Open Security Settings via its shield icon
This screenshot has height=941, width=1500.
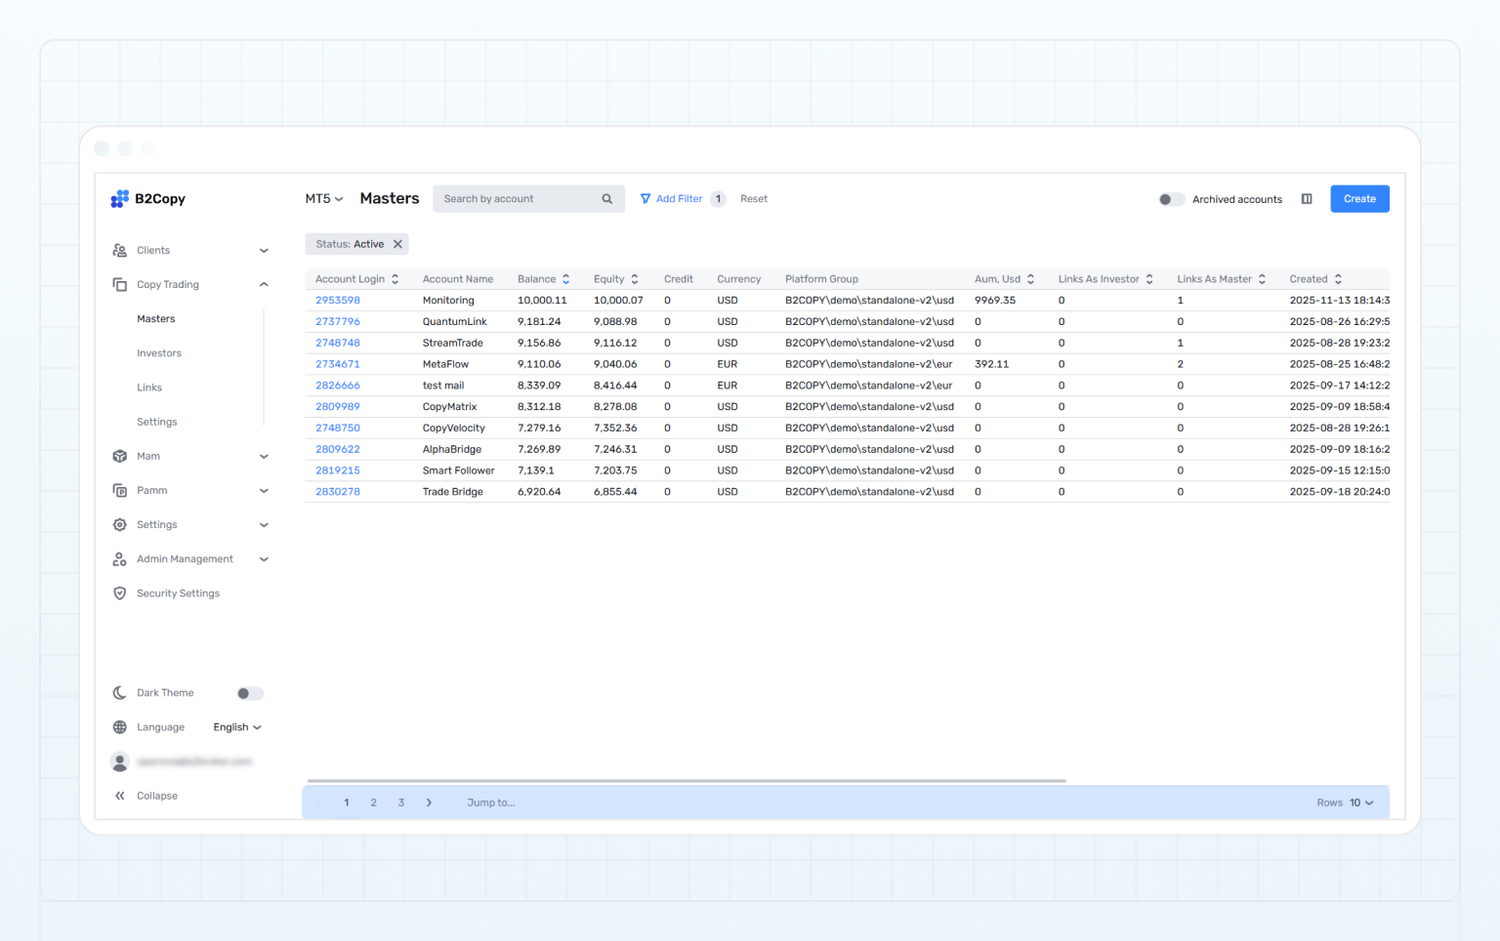click(119, 593)
